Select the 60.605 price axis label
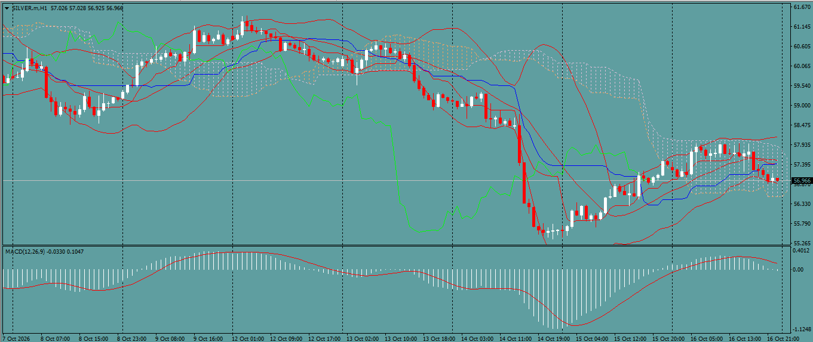Screen dimensions: 813x342 pos(802,47)
